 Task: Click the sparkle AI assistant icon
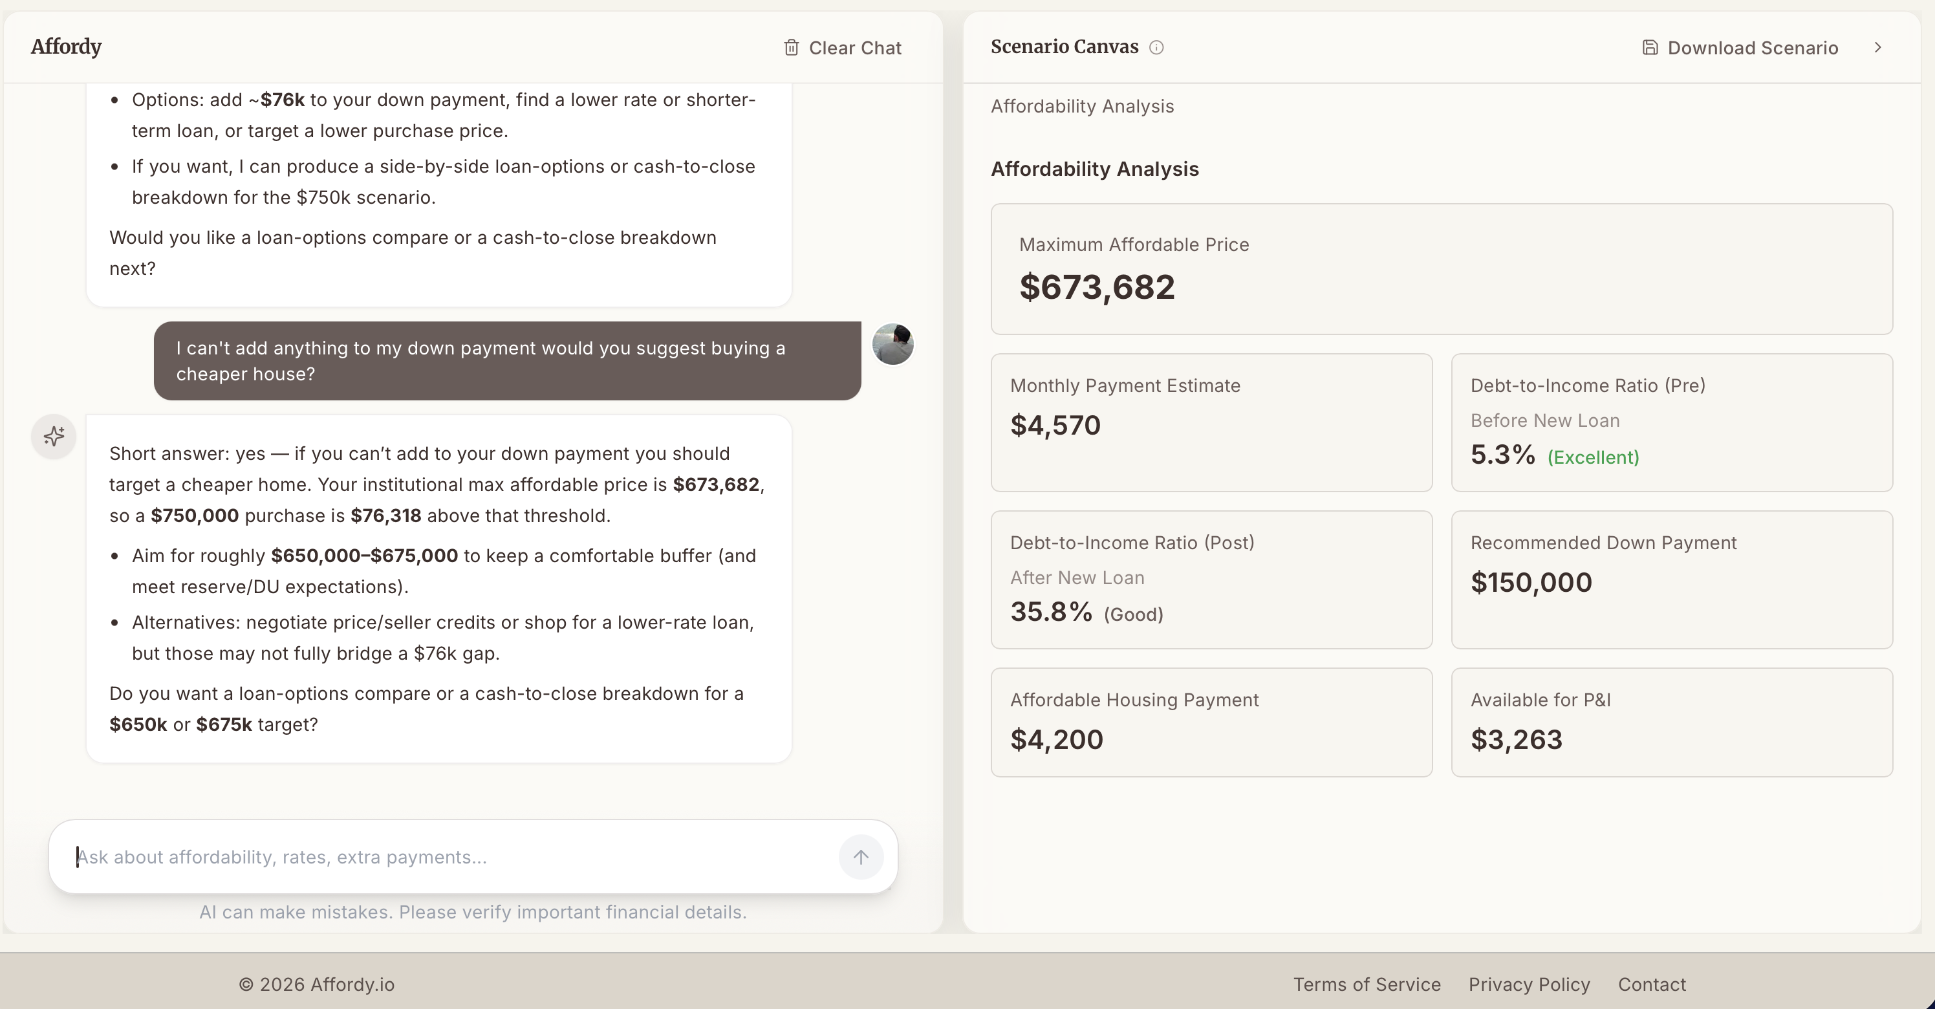click(53, 436)
